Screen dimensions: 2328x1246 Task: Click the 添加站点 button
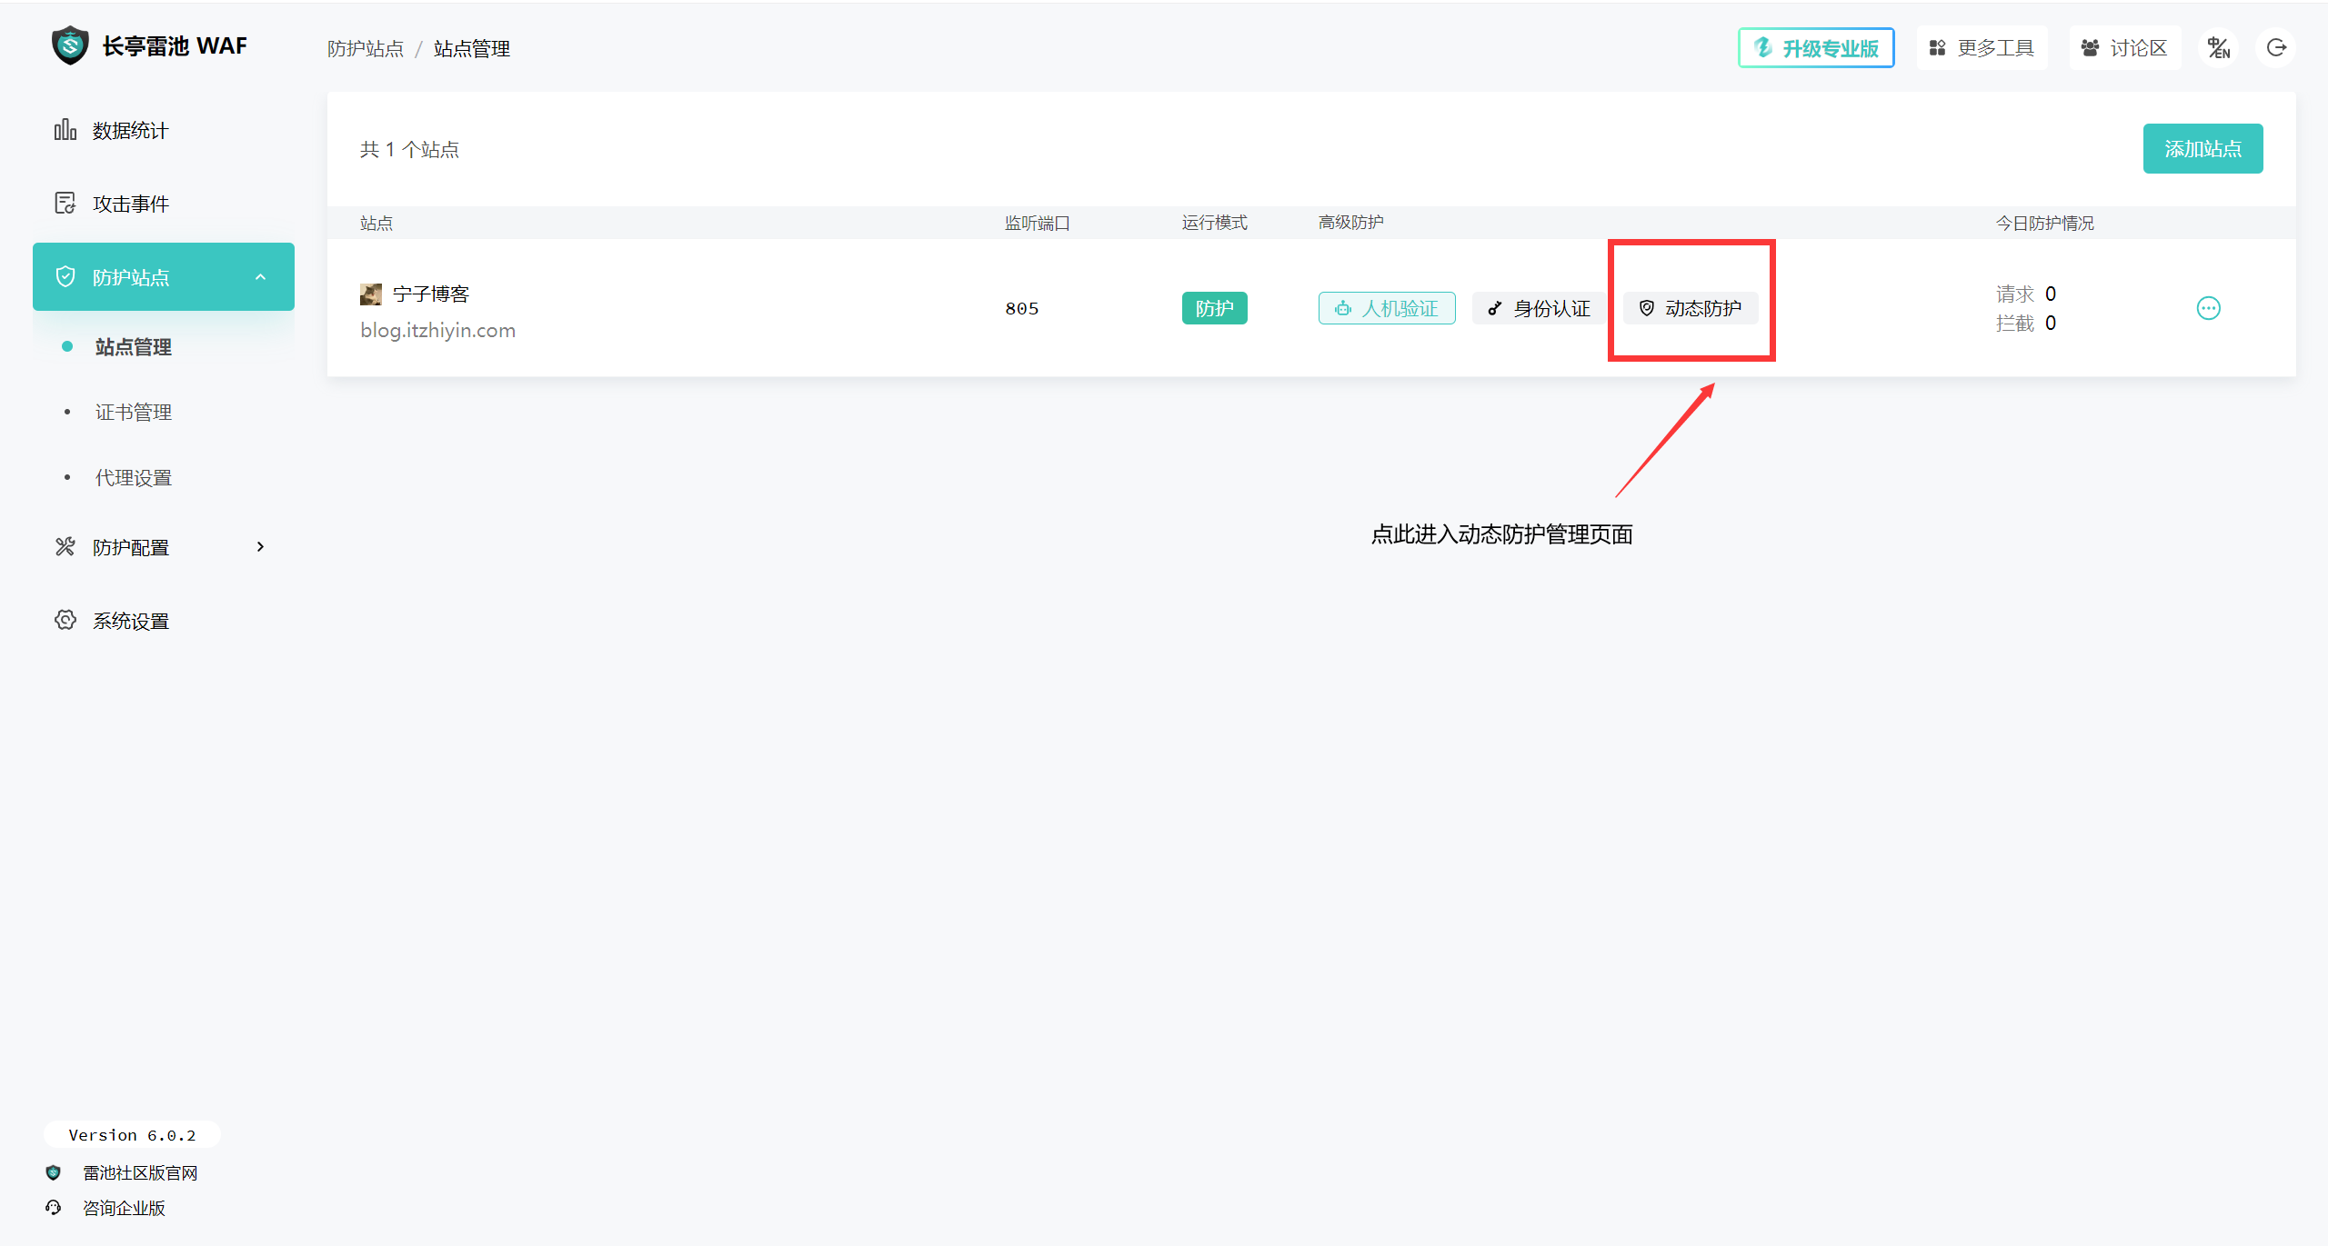(x=2203, y=149)
